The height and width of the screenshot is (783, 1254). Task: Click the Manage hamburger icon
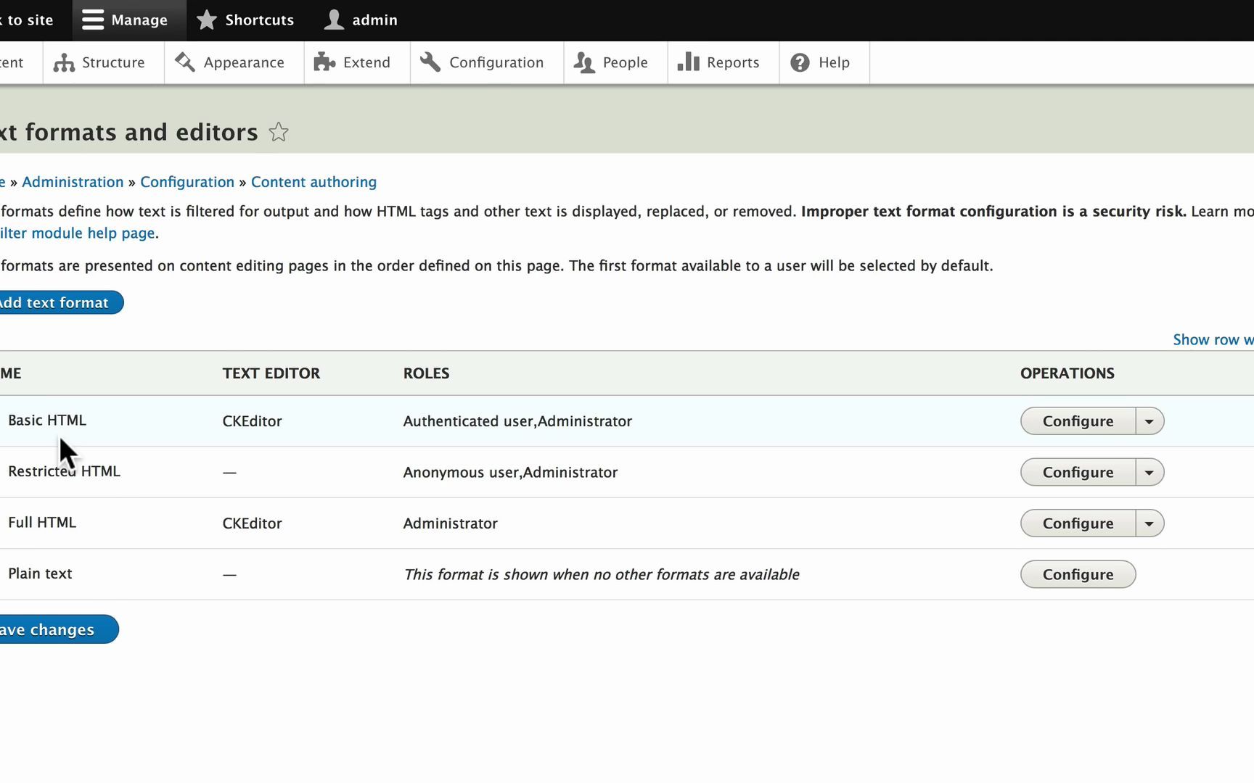[92, 20]
